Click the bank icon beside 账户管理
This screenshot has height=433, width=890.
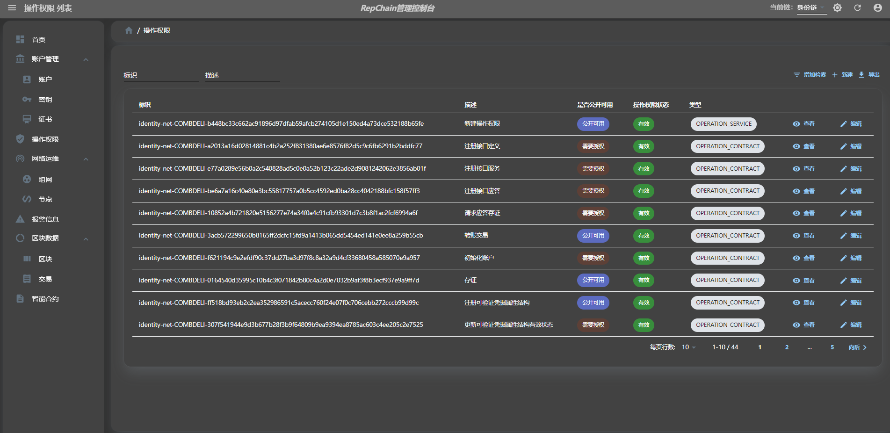point(20,59)
